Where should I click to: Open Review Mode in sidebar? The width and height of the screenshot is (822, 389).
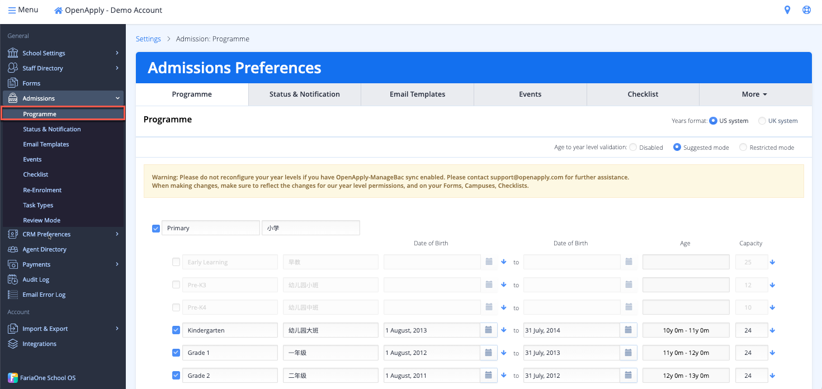click(42, 220)
